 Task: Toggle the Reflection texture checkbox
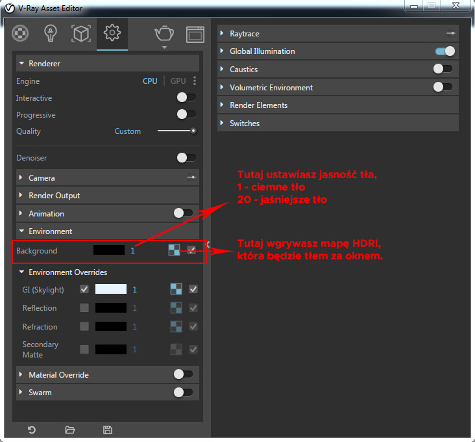click(193, 307)
